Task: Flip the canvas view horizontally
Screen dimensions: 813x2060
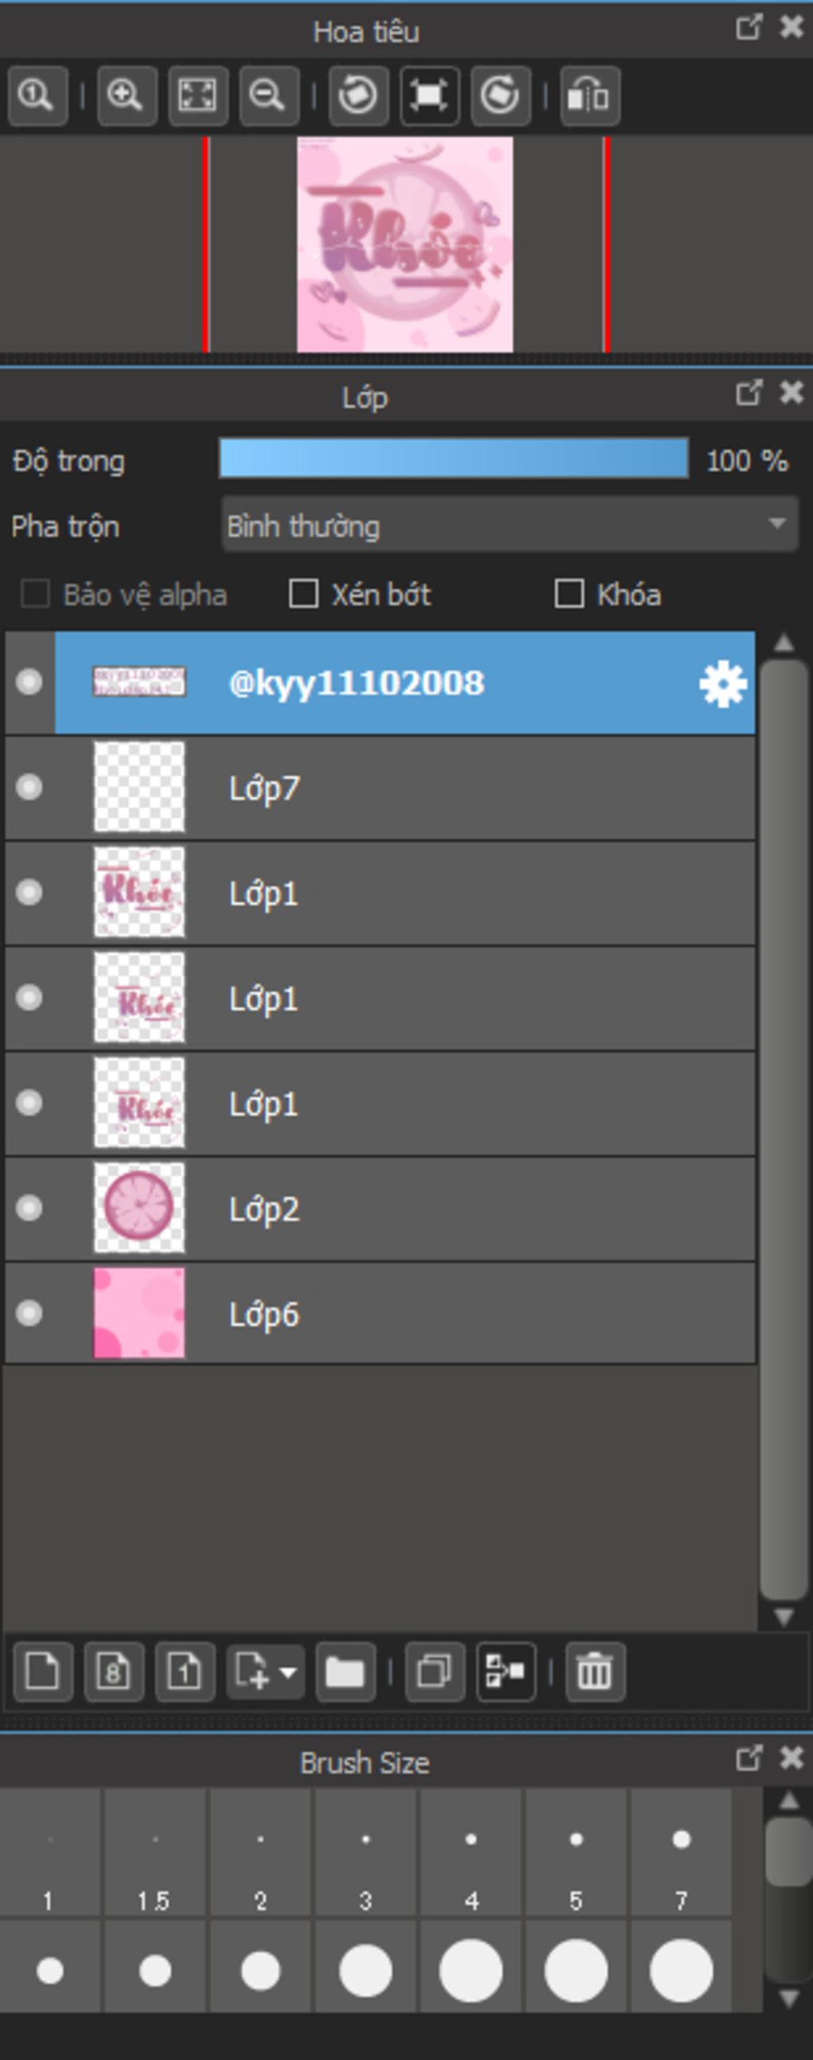Action: point(589,96)
